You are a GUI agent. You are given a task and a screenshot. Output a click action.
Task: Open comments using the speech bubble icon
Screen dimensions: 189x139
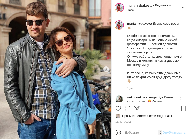pos(127,109)
